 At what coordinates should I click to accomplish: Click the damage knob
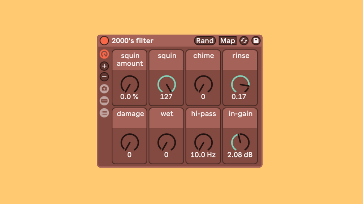pos(130,142)
